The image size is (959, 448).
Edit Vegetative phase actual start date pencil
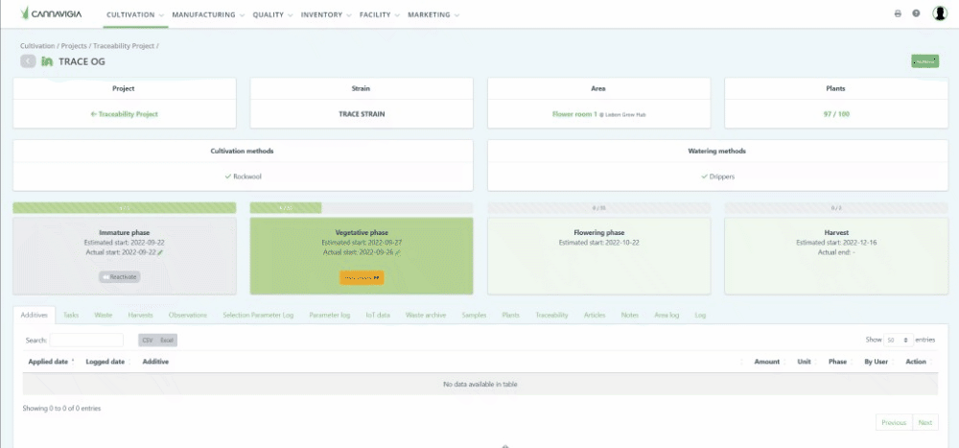pyautogui.click(x=397, y=251)
